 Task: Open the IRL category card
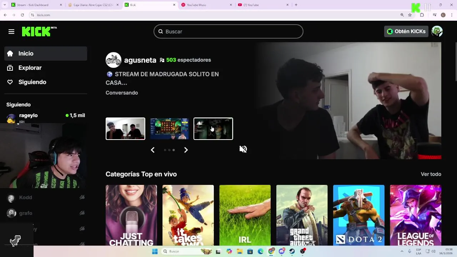(x=245, y=215)
